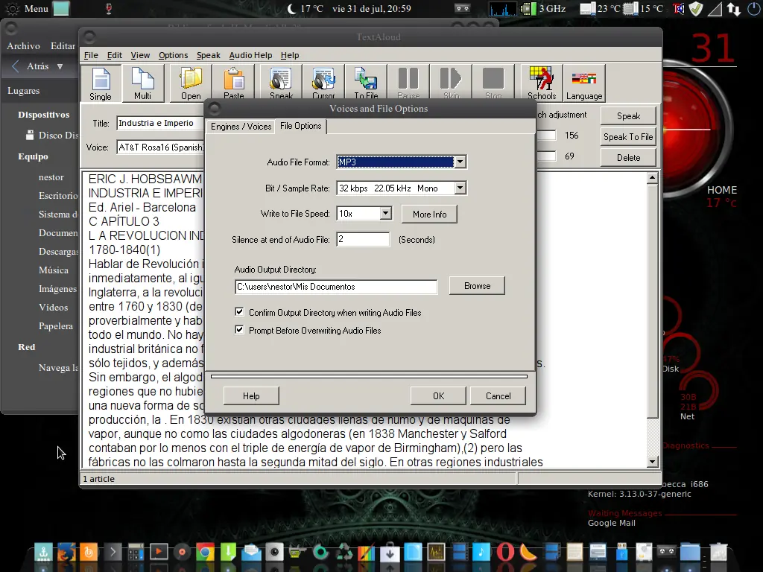Open the Bit / Sample Rate dropdown arrow

tap(460, 188)
